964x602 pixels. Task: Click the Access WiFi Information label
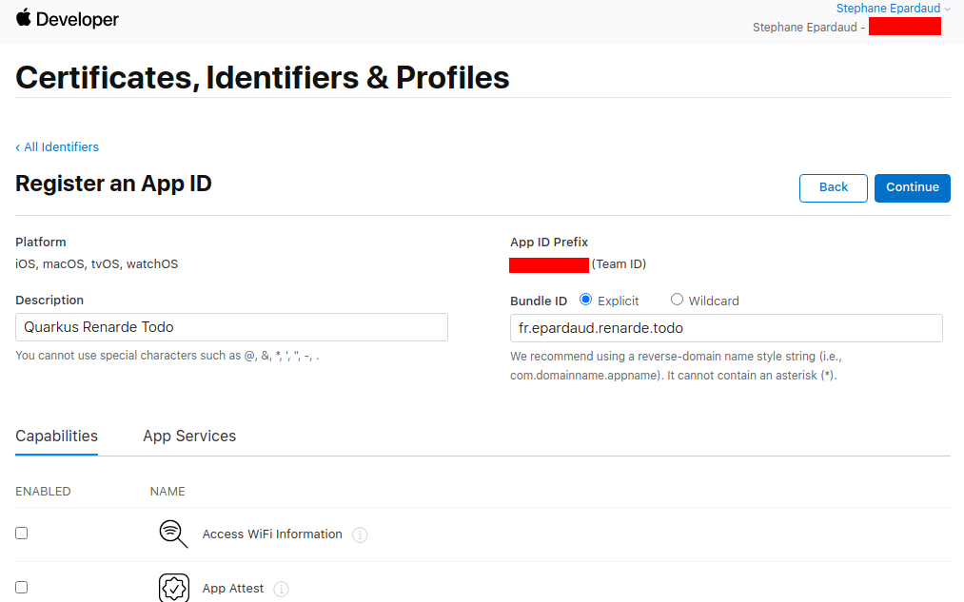pos(272,534)
